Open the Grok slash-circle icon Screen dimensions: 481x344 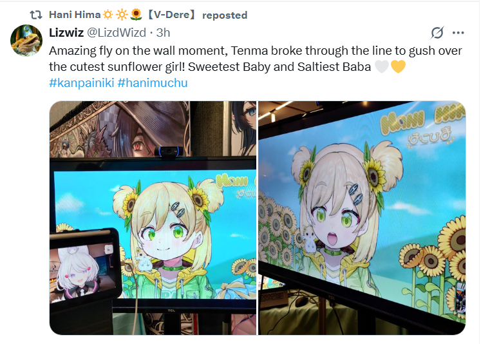pos(437,32)
